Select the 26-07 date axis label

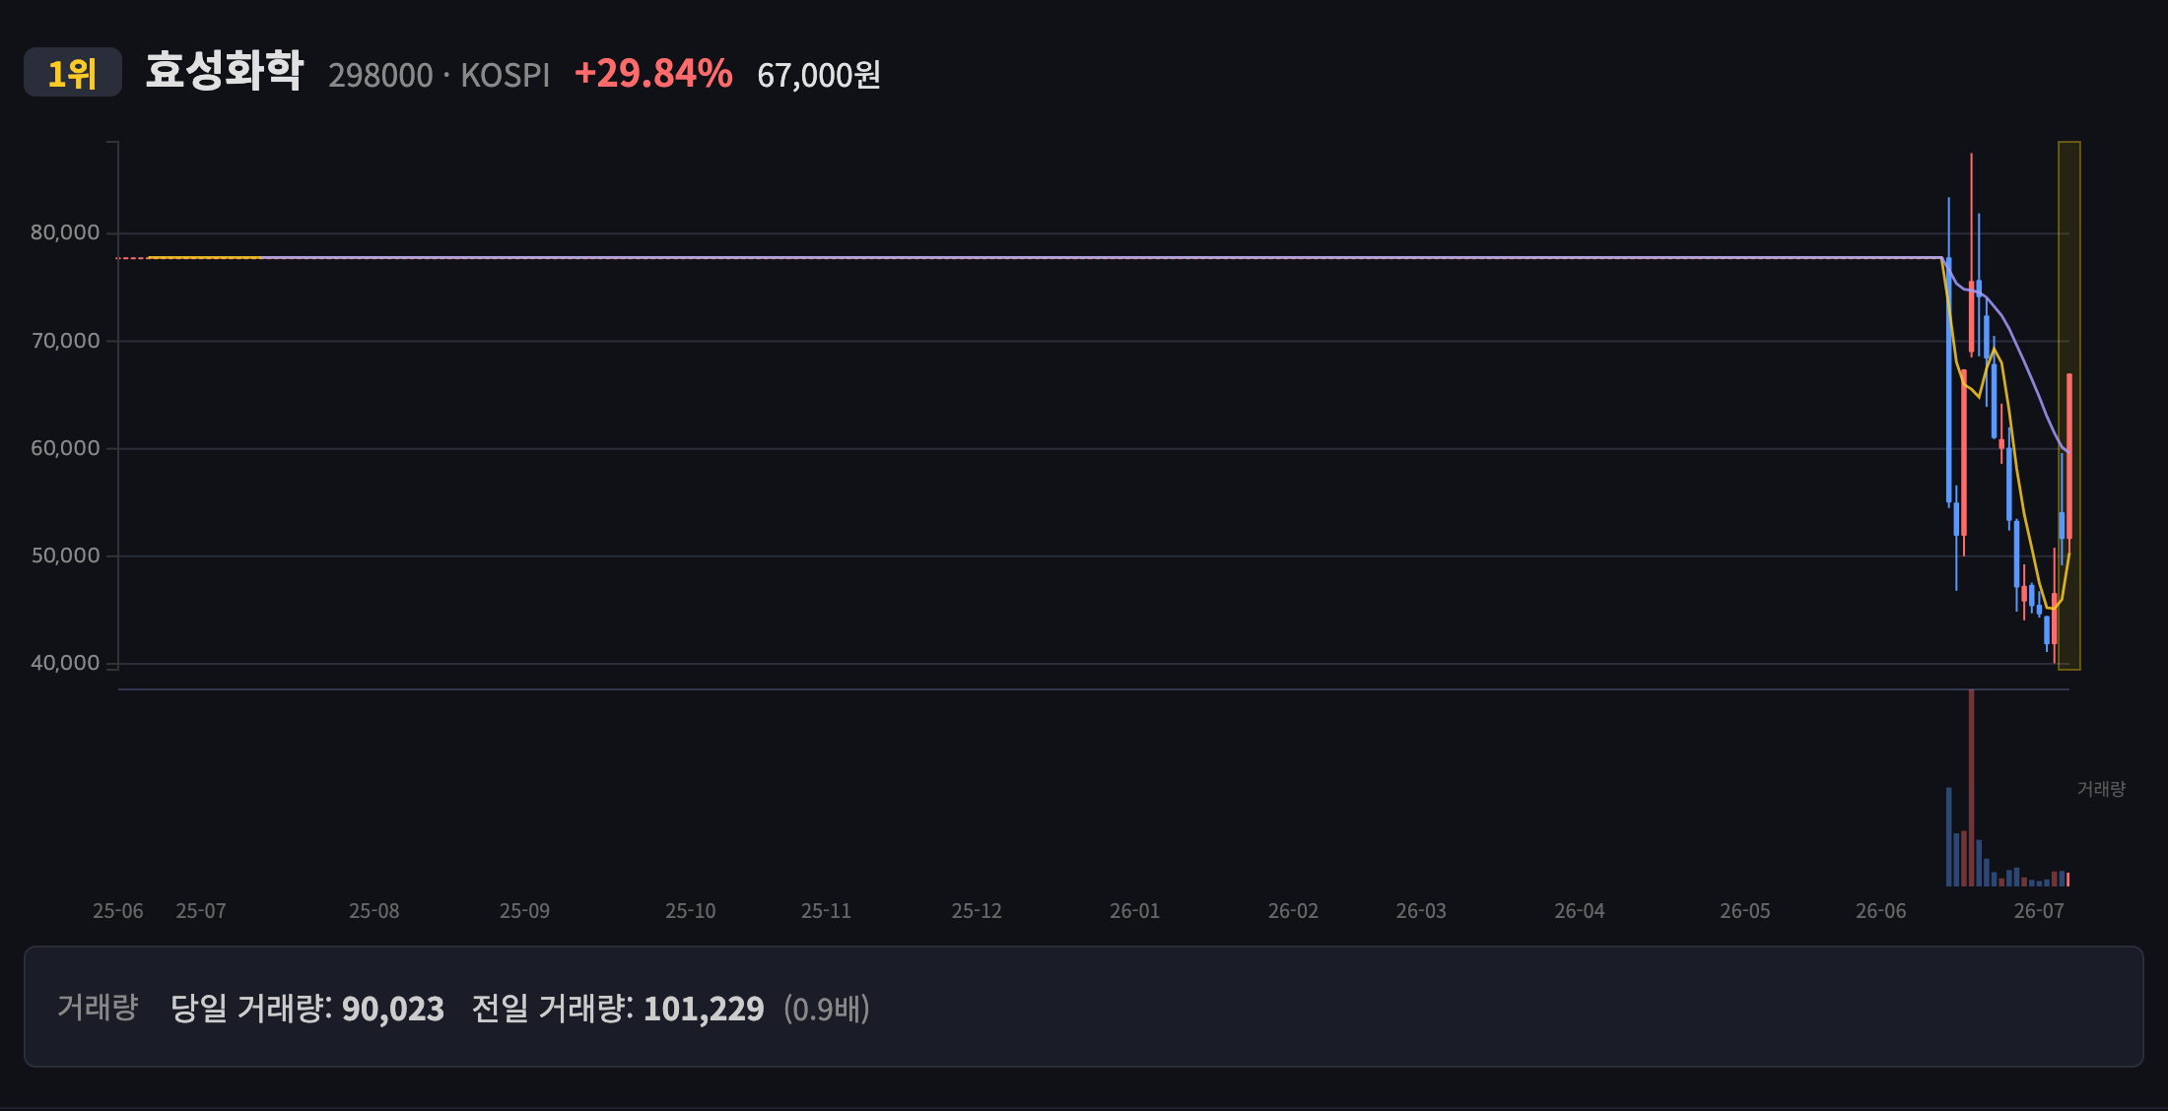(x=2039, y=911)
